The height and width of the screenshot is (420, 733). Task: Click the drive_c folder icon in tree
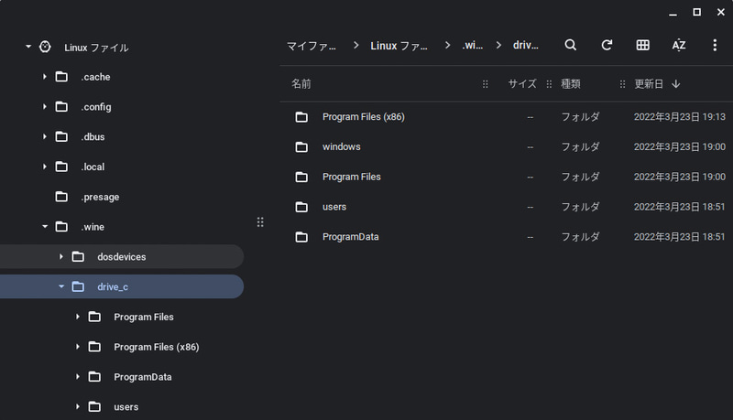click(x=78, y=286)
